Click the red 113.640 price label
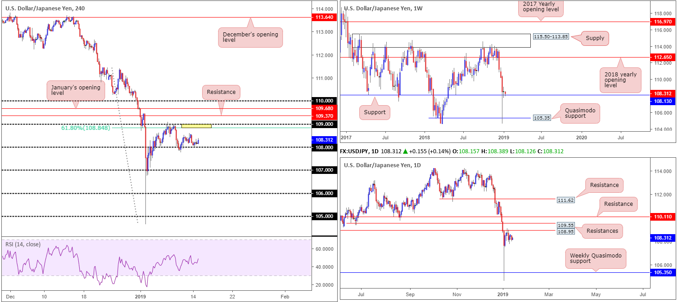Viewport: 678px width, 302px height. pos(324,17)
